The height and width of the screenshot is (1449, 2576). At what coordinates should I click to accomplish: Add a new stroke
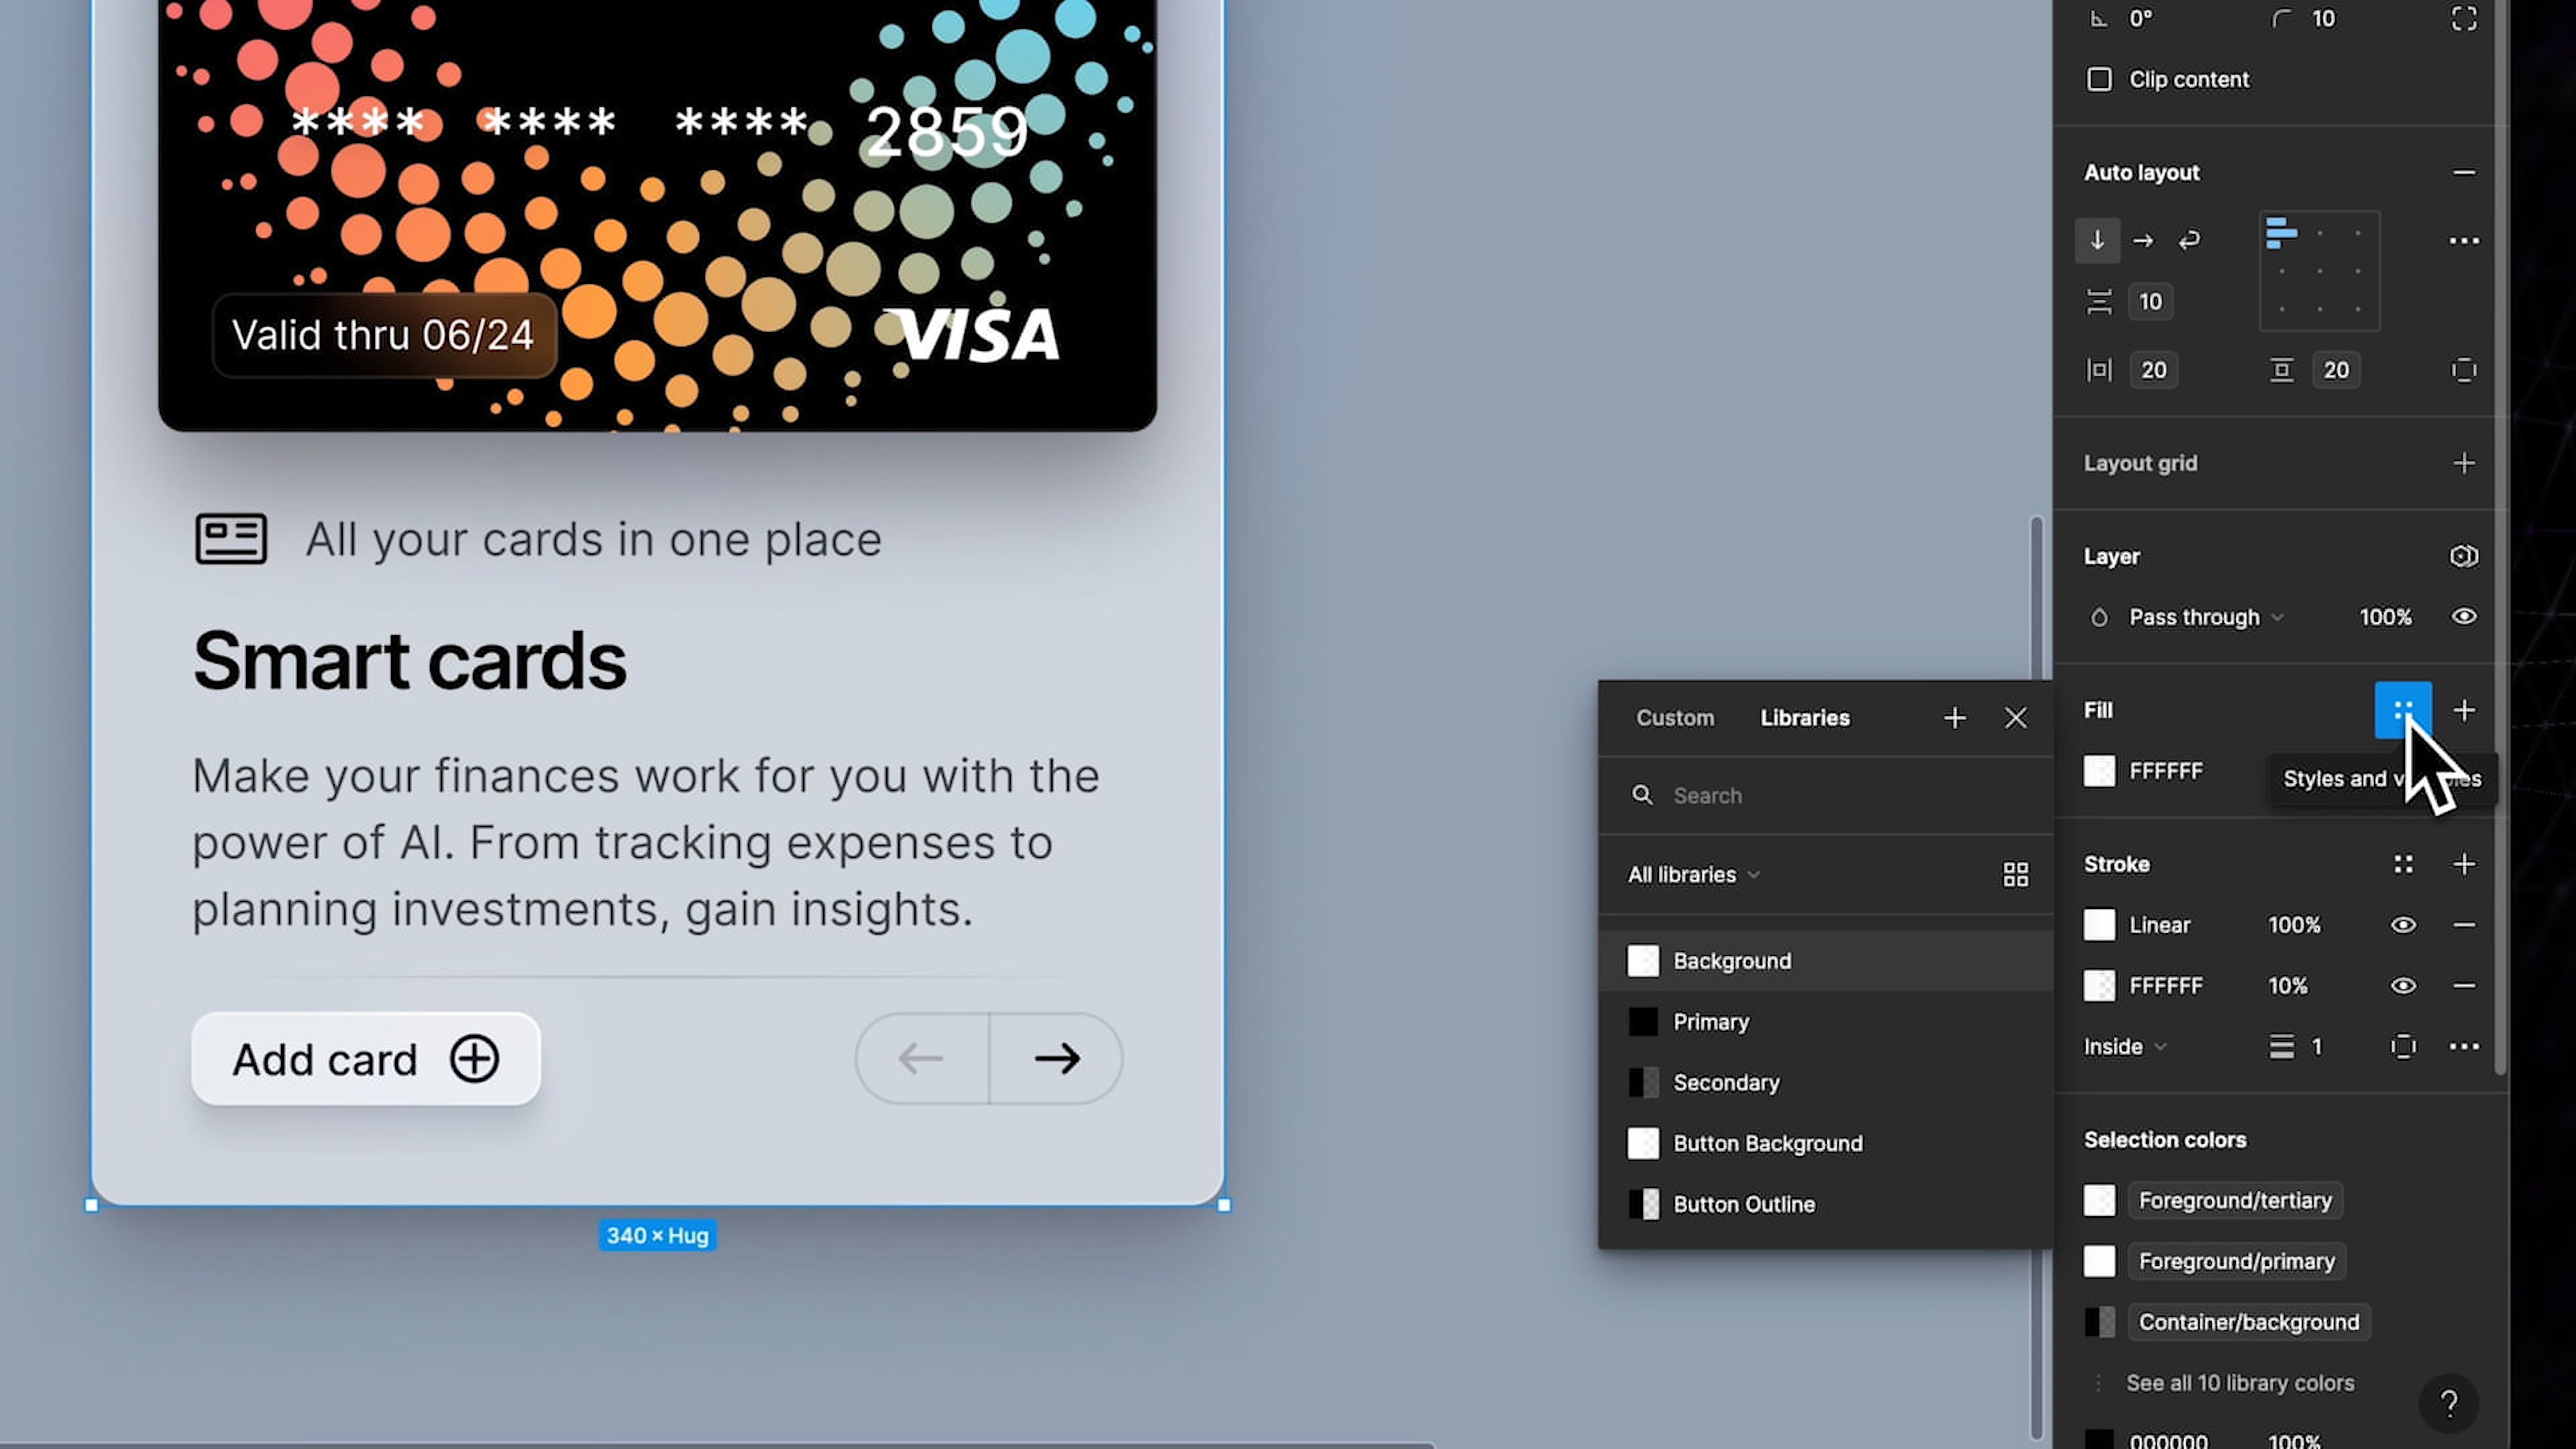(2465, 864)
